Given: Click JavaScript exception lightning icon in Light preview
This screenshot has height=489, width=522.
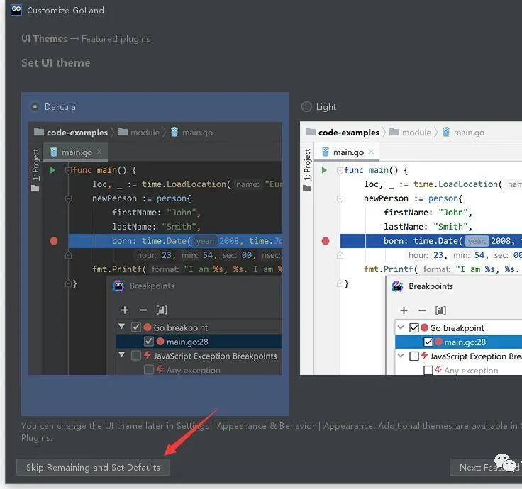Looking at the screenshot, I should [424, 355].
